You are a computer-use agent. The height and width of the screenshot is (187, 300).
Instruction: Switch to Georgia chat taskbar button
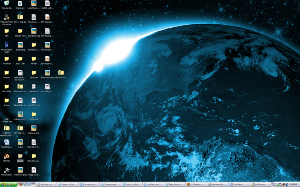pos(111,184)
